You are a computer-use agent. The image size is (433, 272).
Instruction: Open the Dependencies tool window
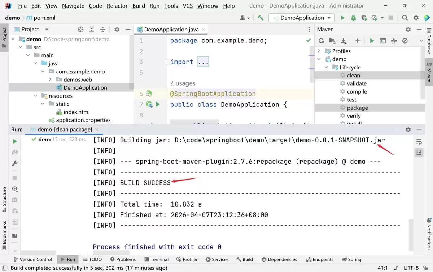[x=279, y=259]
